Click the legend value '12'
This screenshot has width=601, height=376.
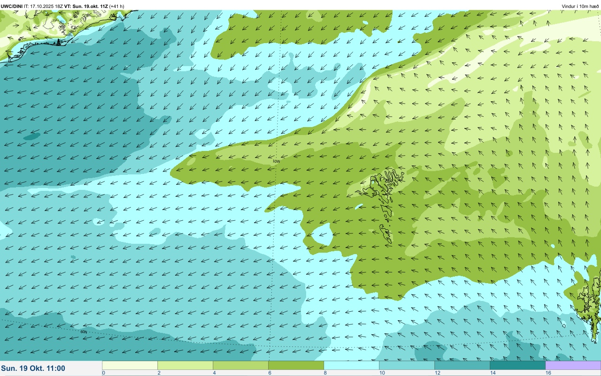[437, 373]
